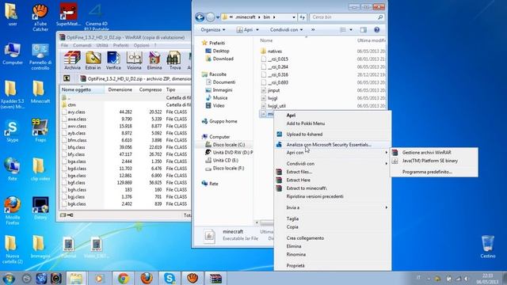This screenshot has height=285, width=507.
Task: Click the Archivia icon in WinRAR toolbar
Action: click(x=72, y=60)
